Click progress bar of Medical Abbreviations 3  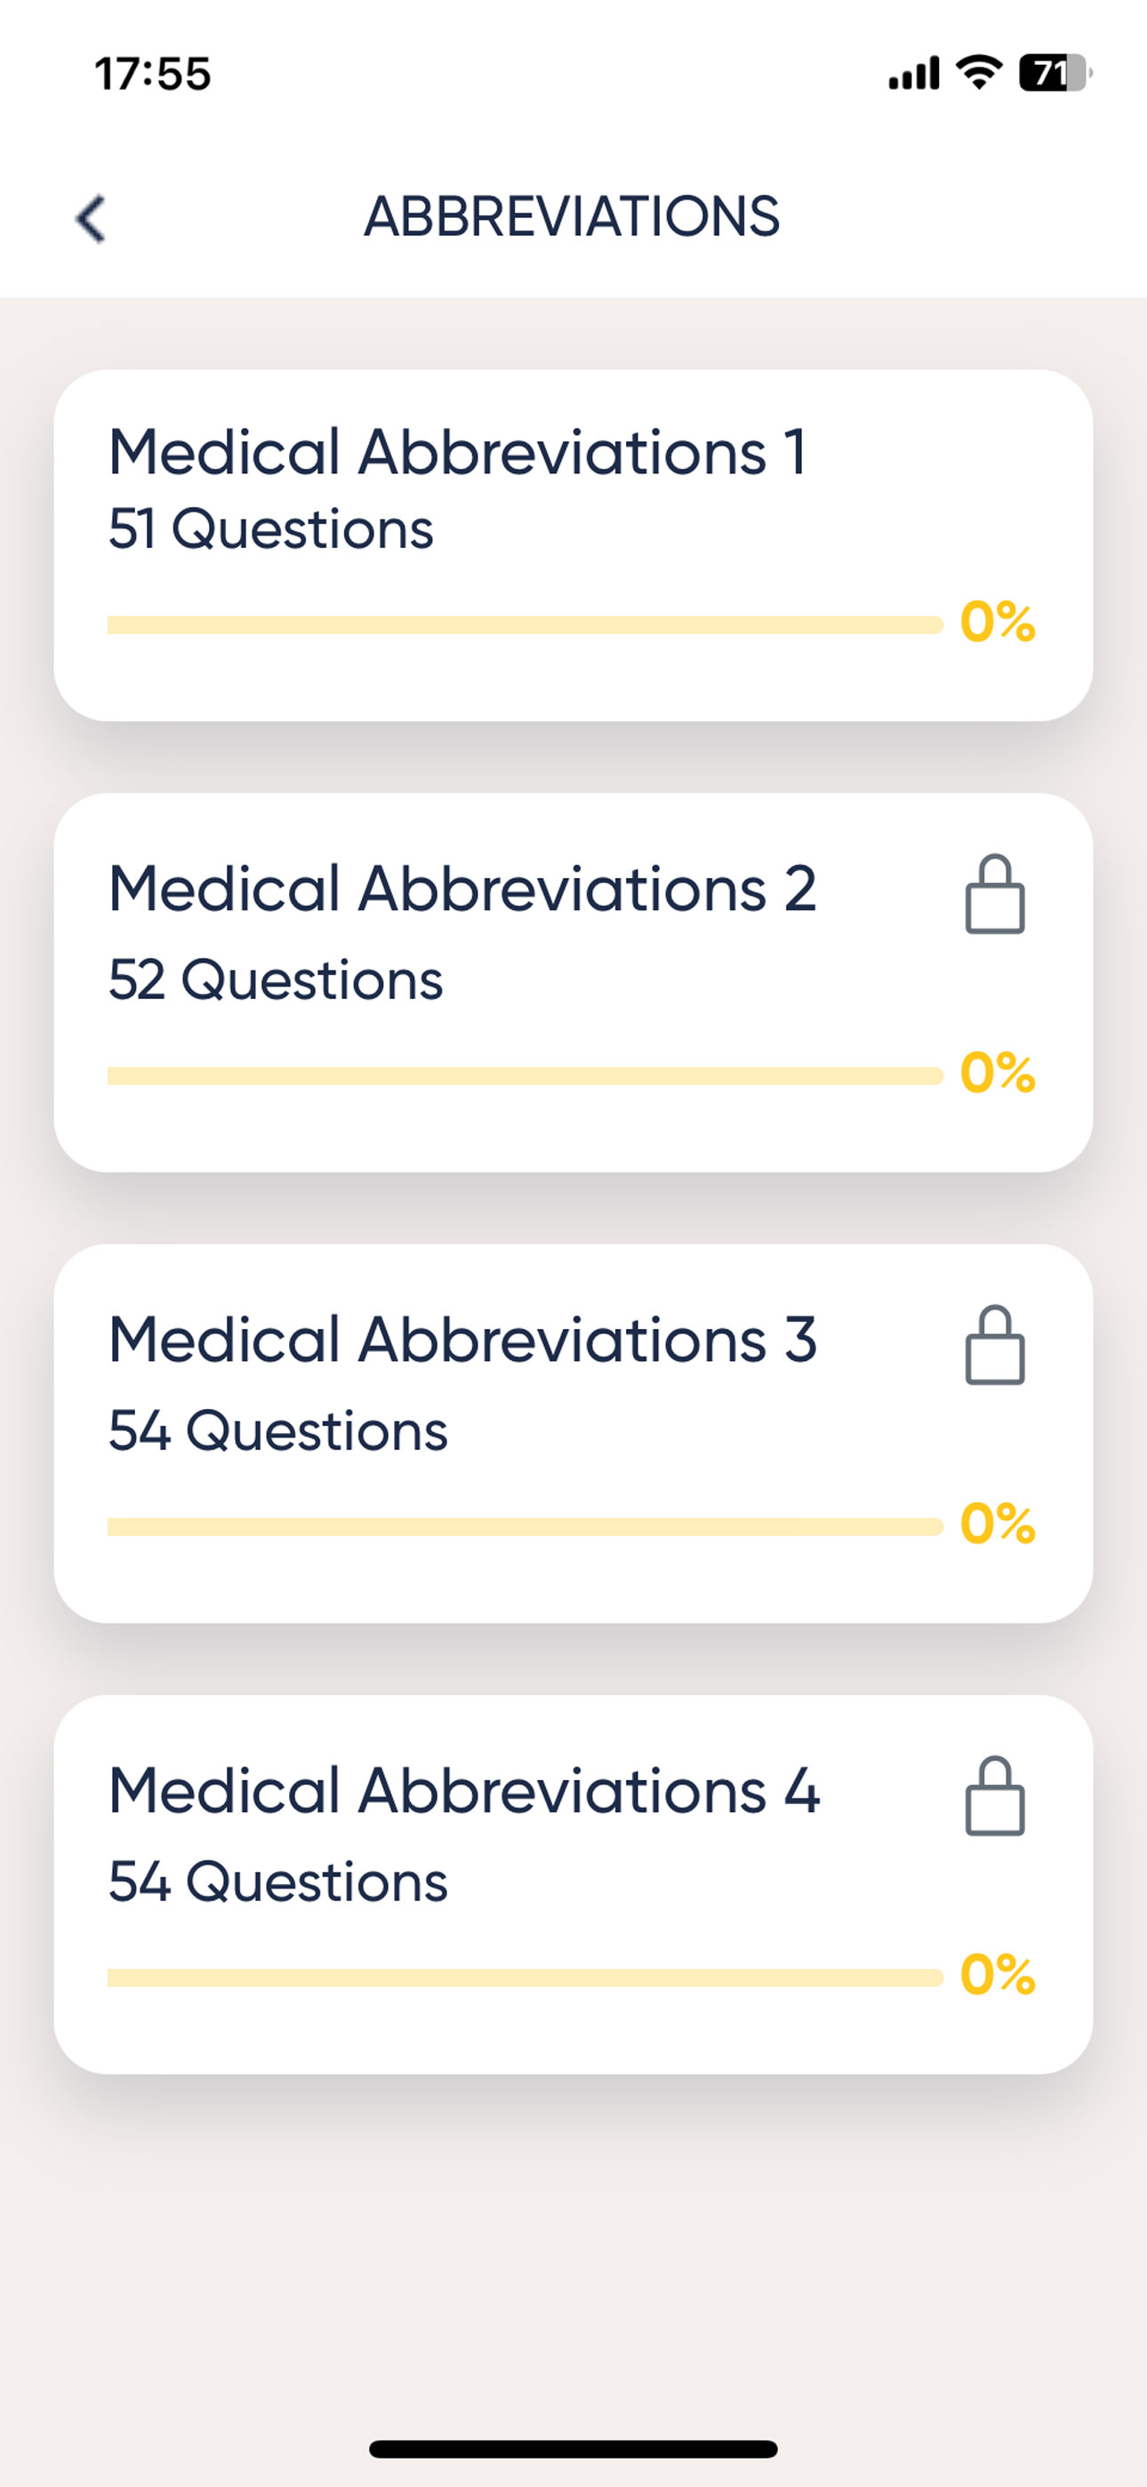click(x=525, y=1526)
